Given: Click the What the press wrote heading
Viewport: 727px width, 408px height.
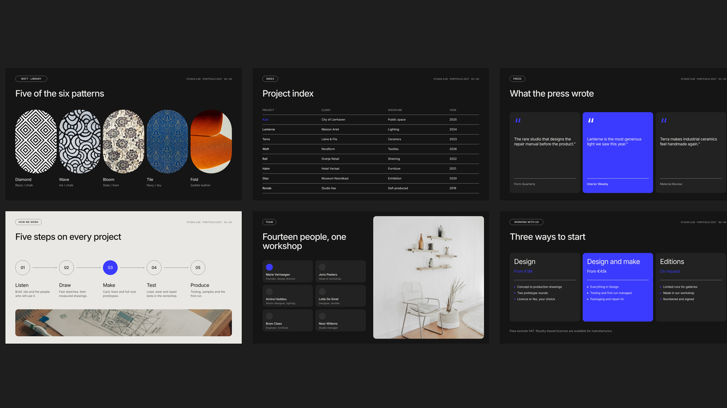Looking at the screenshot, I should coord(552,94).
